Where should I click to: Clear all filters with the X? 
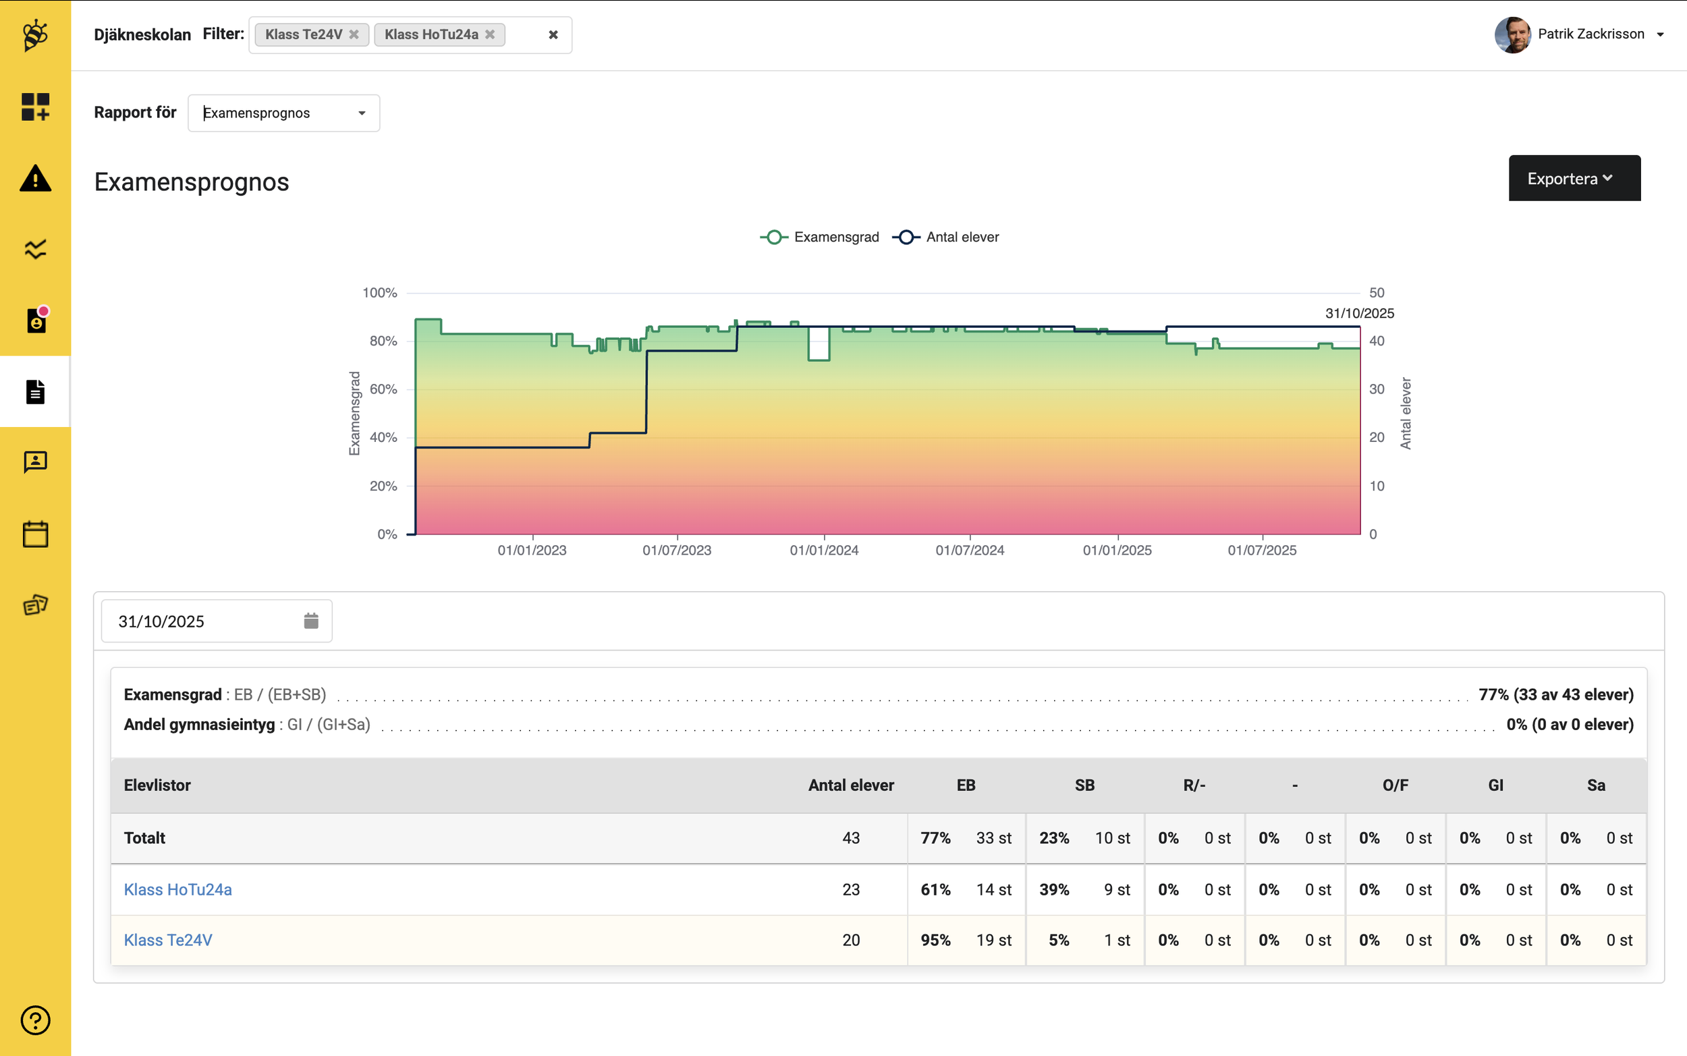pyautogui.click(x=553, y=34)
